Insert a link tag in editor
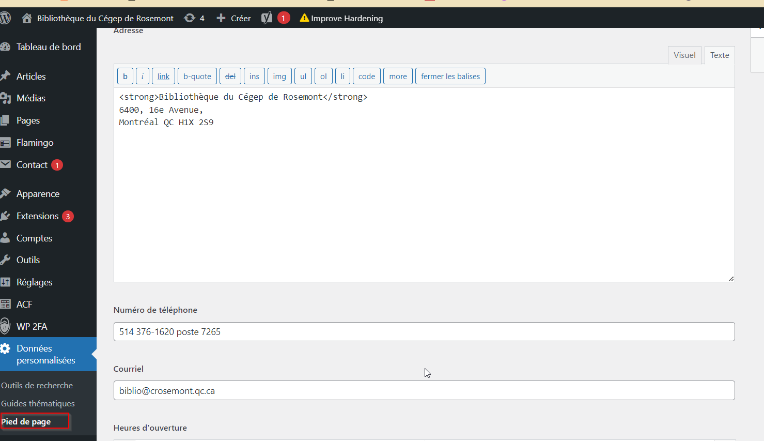Screen dimensions: 764x441 coord(163,77)
